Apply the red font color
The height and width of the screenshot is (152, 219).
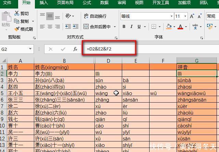coord(180,27)
